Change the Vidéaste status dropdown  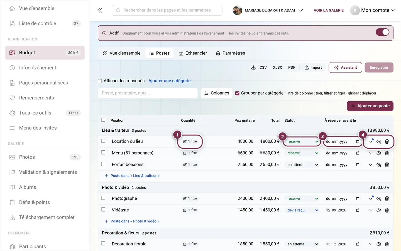302,210
